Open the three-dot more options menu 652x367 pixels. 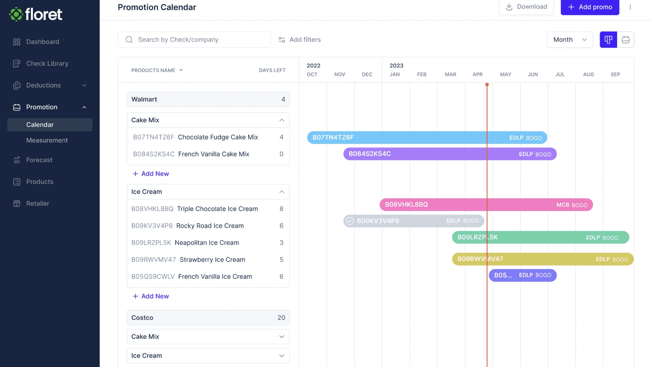[x=630, y=7]
